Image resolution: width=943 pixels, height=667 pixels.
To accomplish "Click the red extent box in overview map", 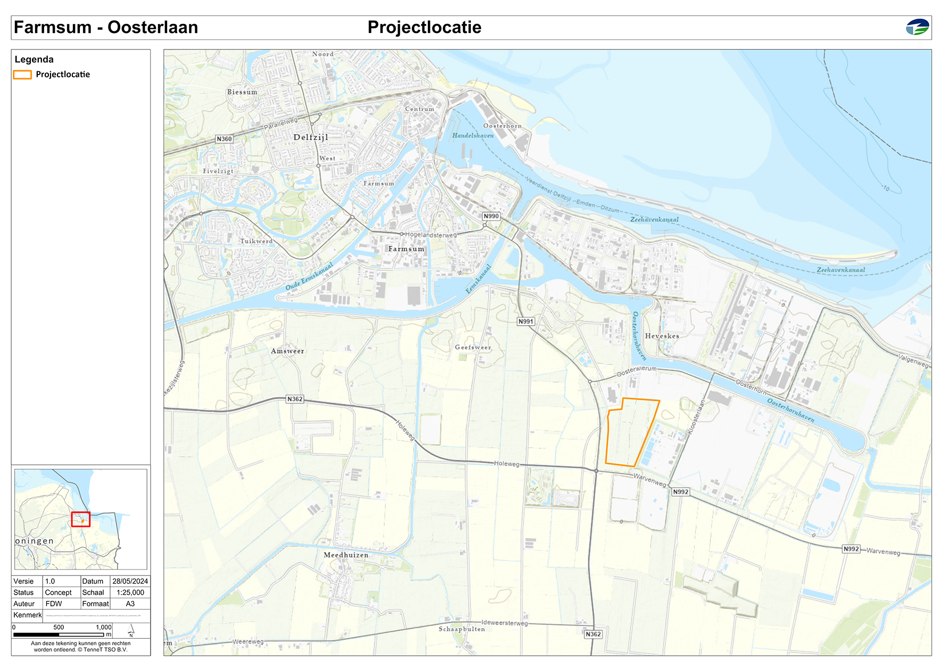I will (81, 519).
